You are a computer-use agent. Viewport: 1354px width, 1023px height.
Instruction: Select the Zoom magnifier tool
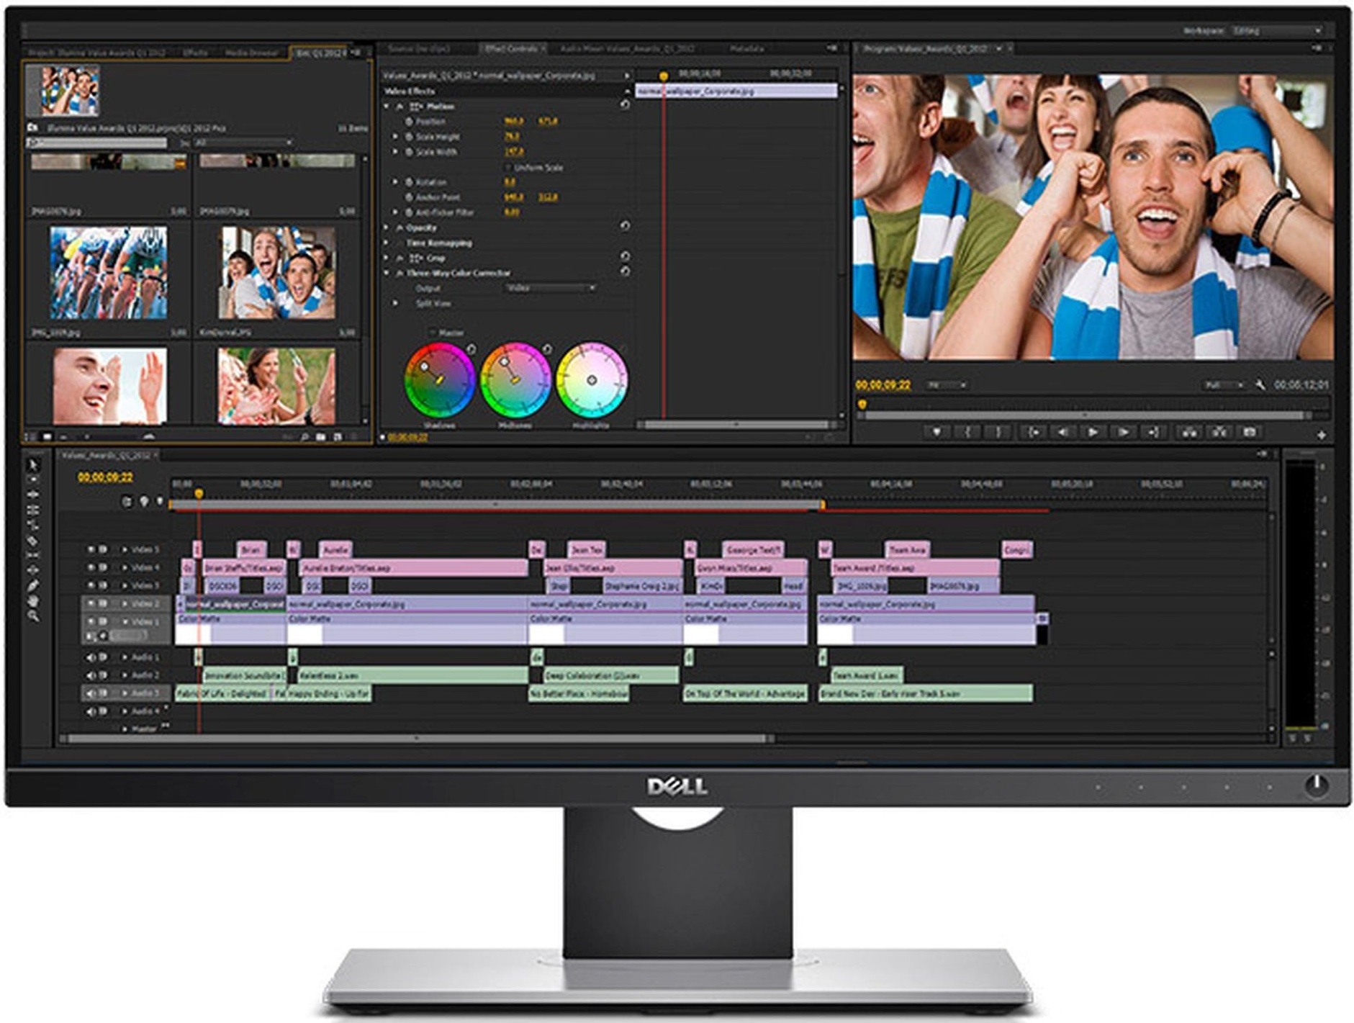(x=33, y=616)
